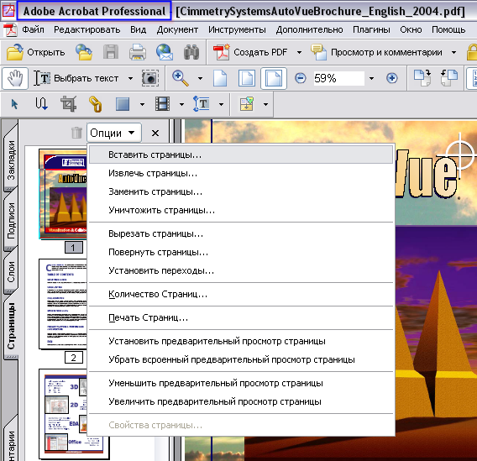This screenshot has width=477, height=461.
Task: Select the Snapshot camera tool
Action: 150,78
